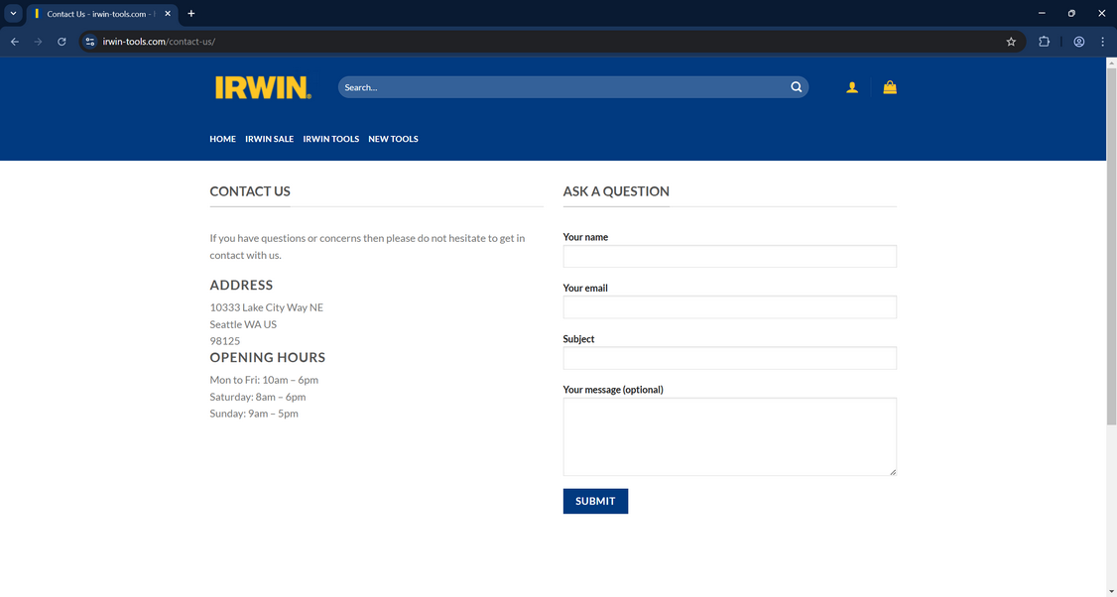Open IRWIN TOOLS menu item

(330, 139)
